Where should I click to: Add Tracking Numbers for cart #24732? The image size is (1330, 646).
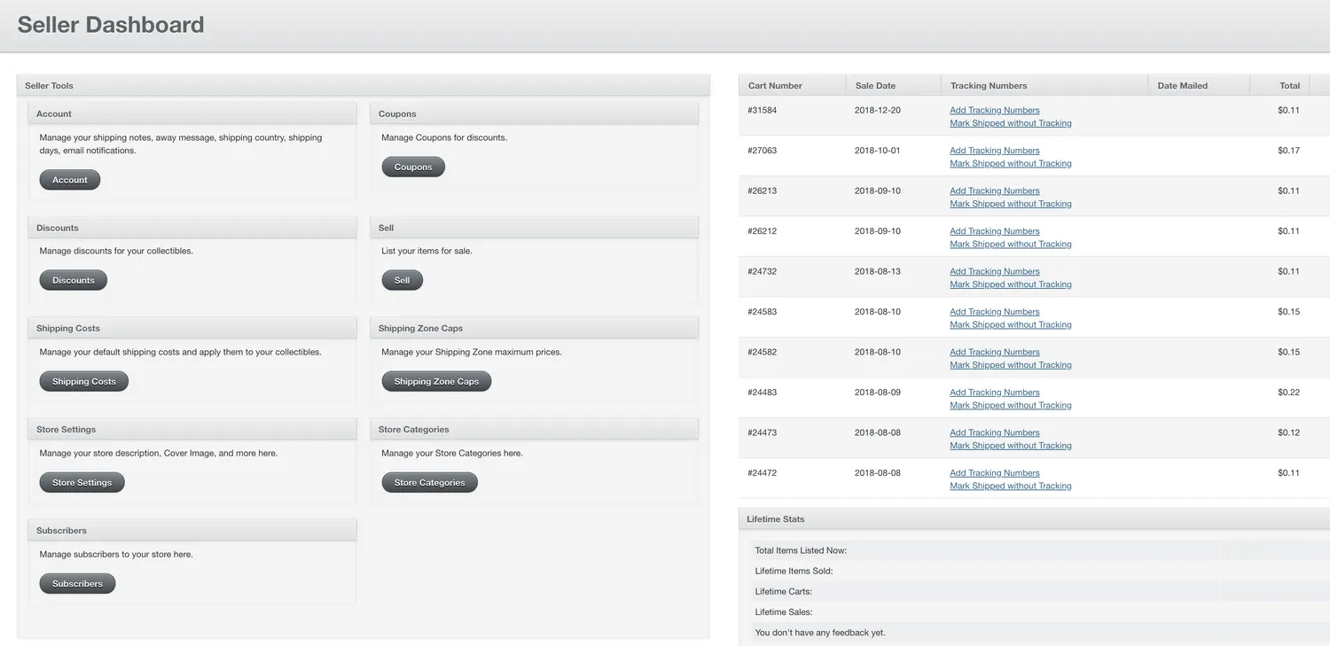994,271
